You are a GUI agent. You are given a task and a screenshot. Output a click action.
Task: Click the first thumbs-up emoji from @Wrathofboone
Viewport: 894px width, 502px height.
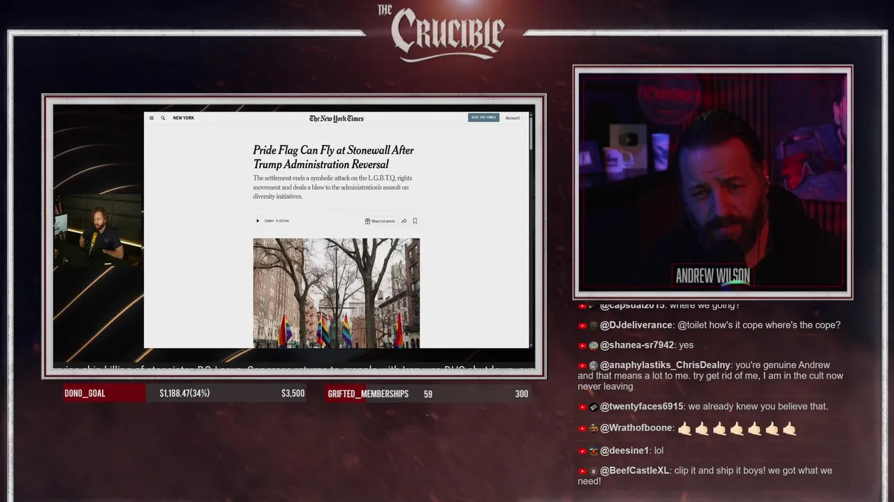click(685, 429)
